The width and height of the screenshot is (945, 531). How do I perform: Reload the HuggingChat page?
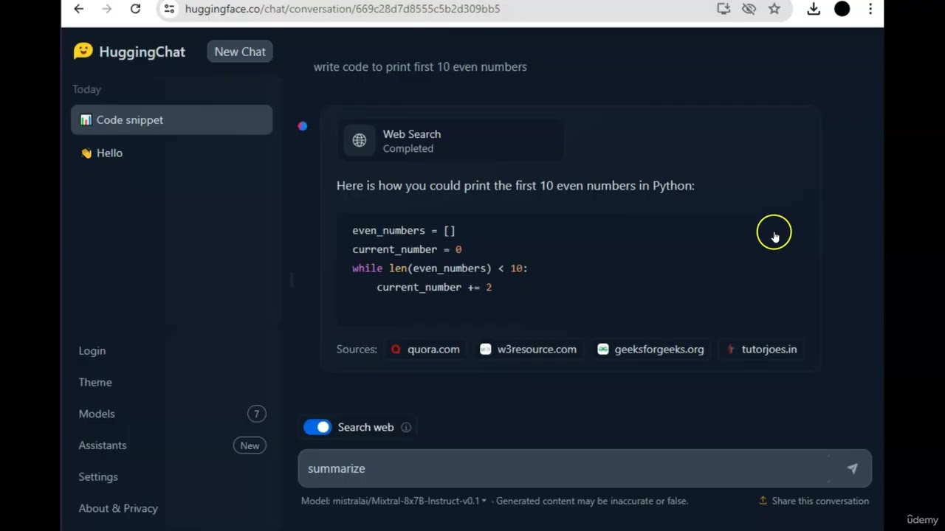click(x=135, y=9)
